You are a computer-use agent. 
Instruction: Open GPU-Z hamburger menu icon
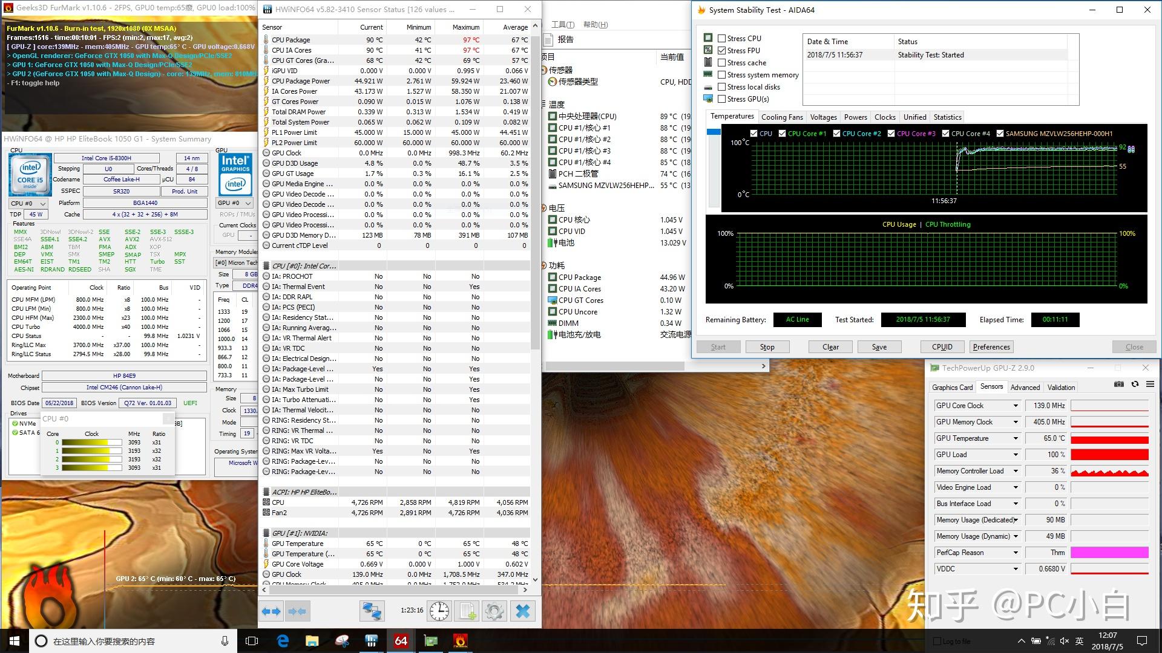[x=1150, y=385]
